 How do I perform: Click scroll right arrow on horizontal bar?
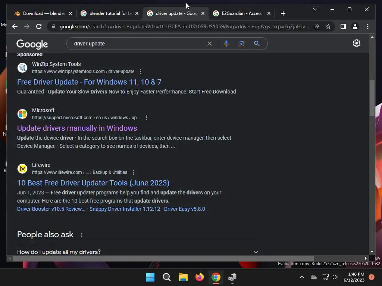point(366,258)
